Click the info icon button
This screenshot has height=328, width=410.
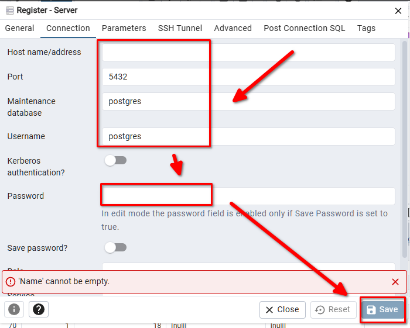(x=14, y=309)
